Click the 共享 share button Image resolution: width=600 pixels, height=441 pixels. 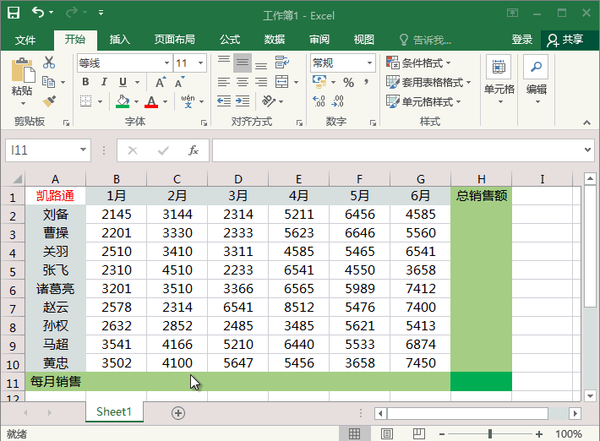click(565, 40)
